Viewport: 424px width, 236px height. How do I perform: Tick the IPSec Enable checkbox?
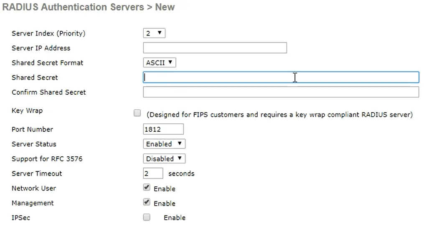click(x=147, y=217)
